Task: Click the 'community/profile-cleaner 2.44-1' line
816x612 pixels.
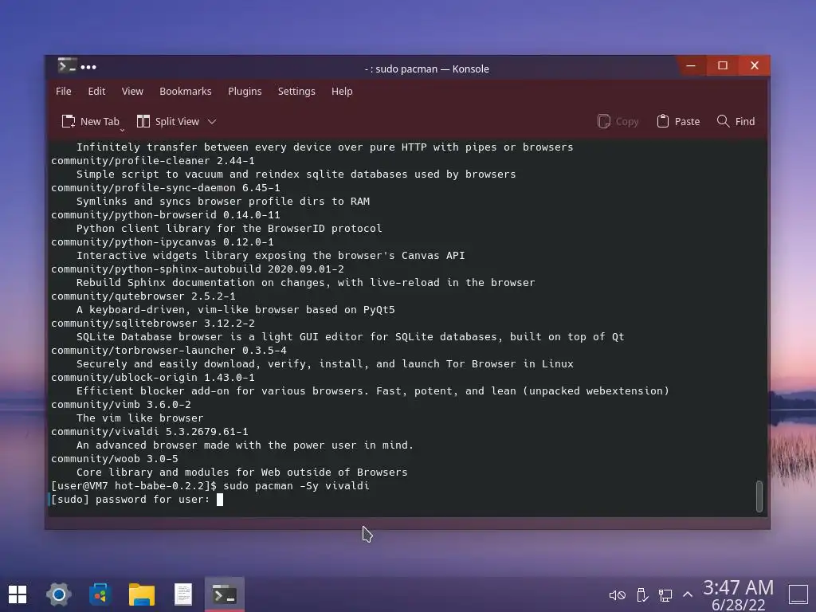Action: (153, 161)
